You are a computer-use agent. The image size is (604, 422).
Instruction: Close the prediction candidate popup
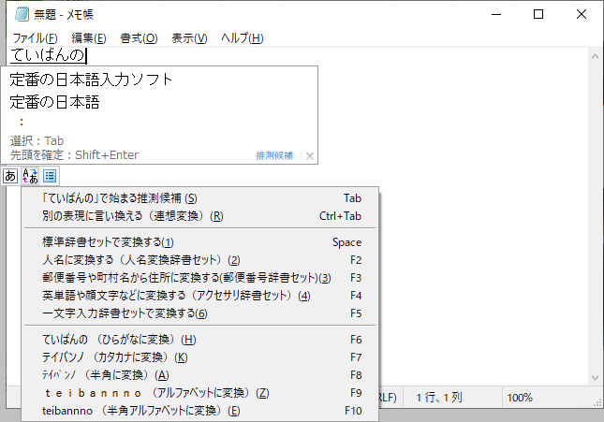[x=310, y=156]
